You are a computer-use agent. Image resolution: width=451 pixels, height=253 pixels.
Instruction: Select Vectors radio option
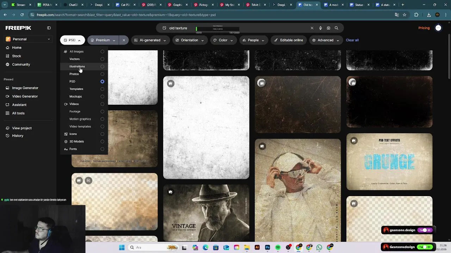click(102, 59)
